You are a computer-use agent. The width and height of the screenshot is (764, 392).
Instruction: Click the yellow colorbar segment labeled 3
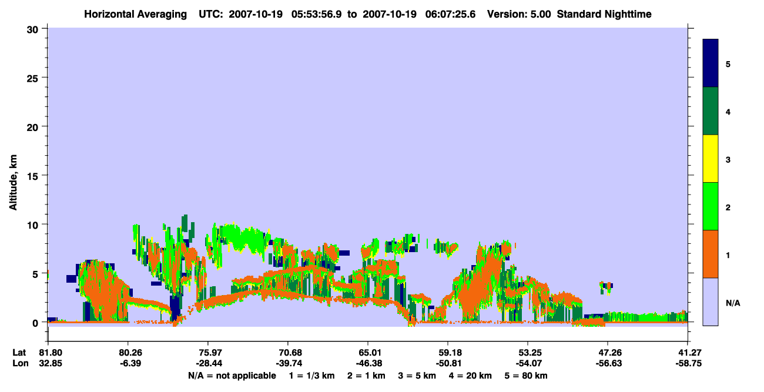click(x=711, y=159)
